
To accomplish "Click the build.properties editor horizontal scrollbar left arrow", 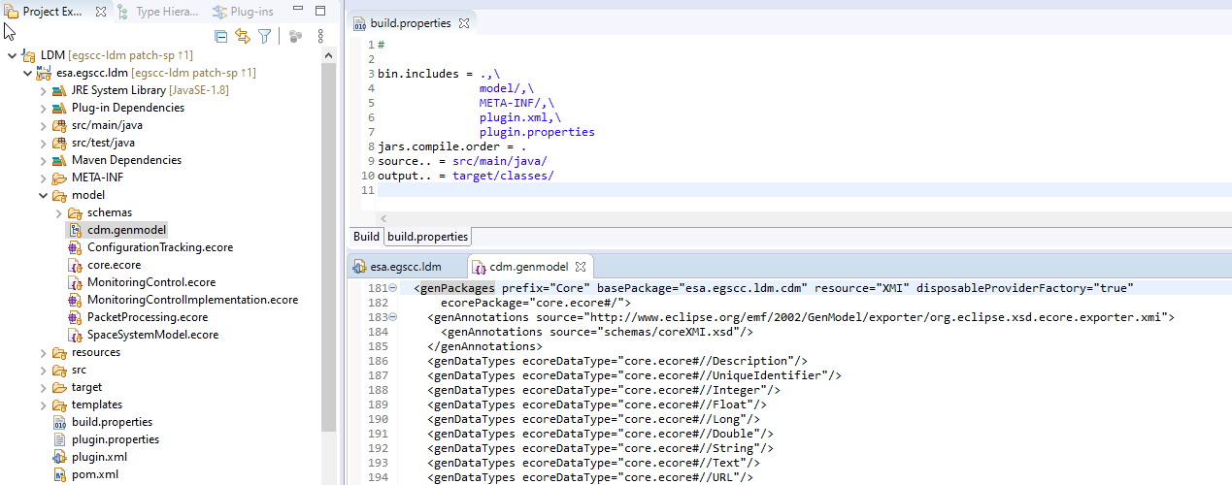I will click(x=383, y=219).
